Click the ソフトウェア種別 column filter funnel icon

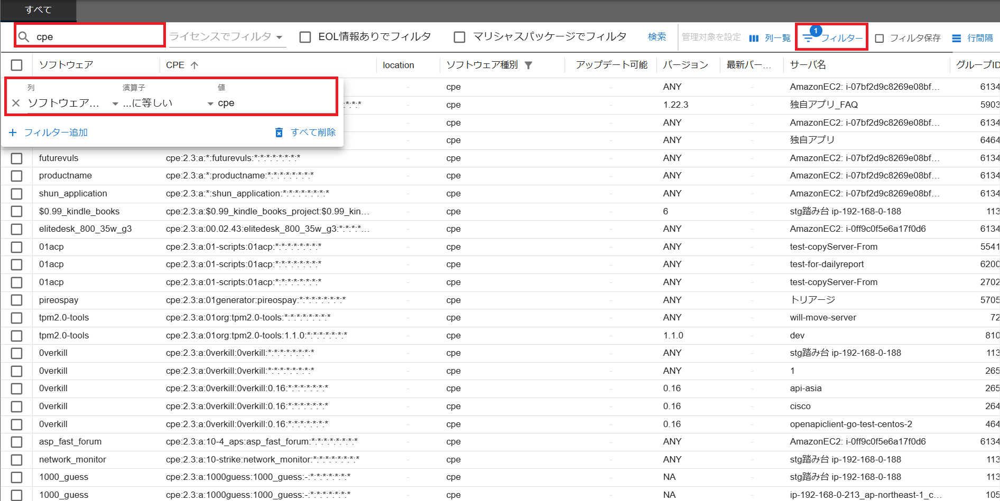click(x=529, y=65)
